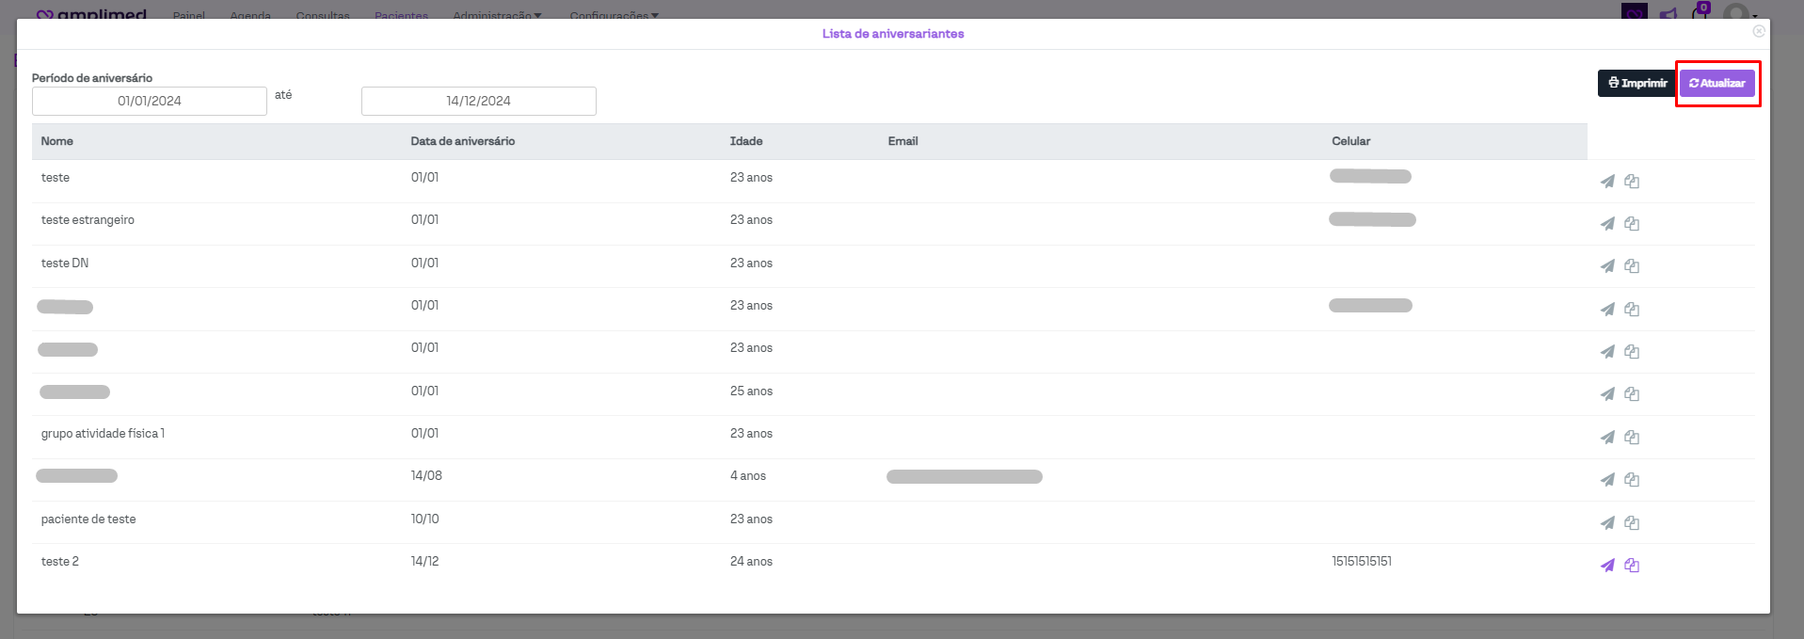
Task: Click send icon for "paciente de teste"
Action: click(1607, 523)
